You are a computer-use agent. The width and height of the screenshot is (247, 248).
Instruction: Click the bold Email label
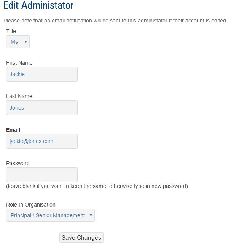coord(13,130)
